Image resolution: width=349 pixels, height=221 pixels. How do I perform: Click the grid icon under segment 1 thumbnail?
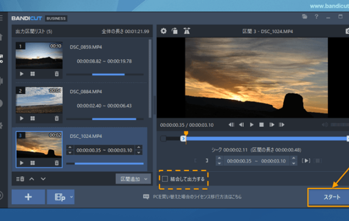pyautogui.click(x=33, y=74)
